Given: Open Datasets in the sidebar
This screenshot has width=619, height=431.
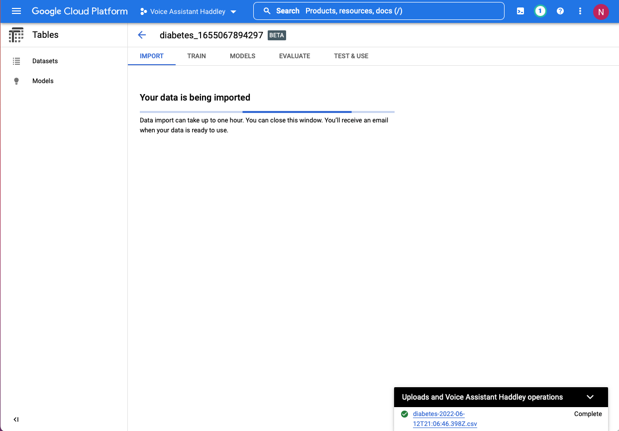Looking at the screenshot, I should tap(45, 61).
